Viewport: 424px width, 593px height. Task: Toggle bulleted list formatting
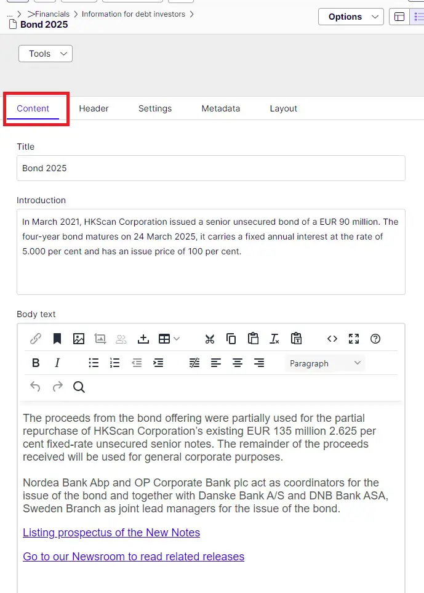(94, 363)
